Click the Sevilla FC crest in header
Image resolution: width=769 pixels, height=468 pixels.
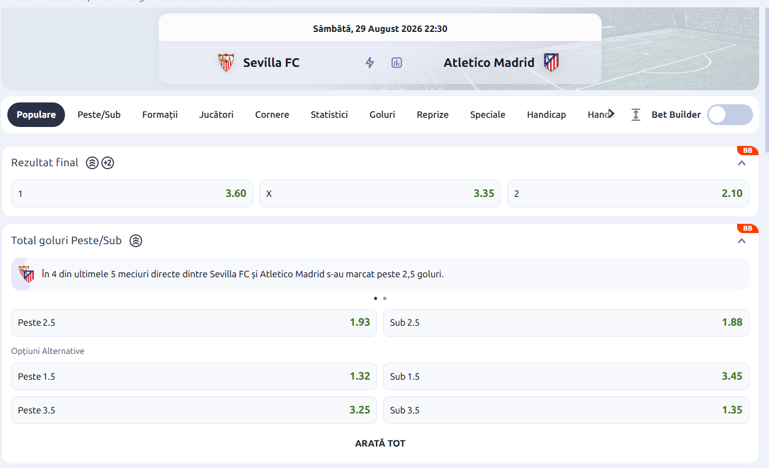tap(226, 63)
